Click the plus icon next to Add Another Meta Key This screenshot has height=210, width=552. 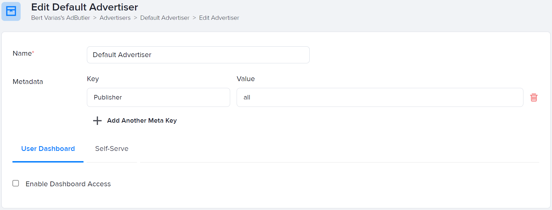[x=97, y=121]
